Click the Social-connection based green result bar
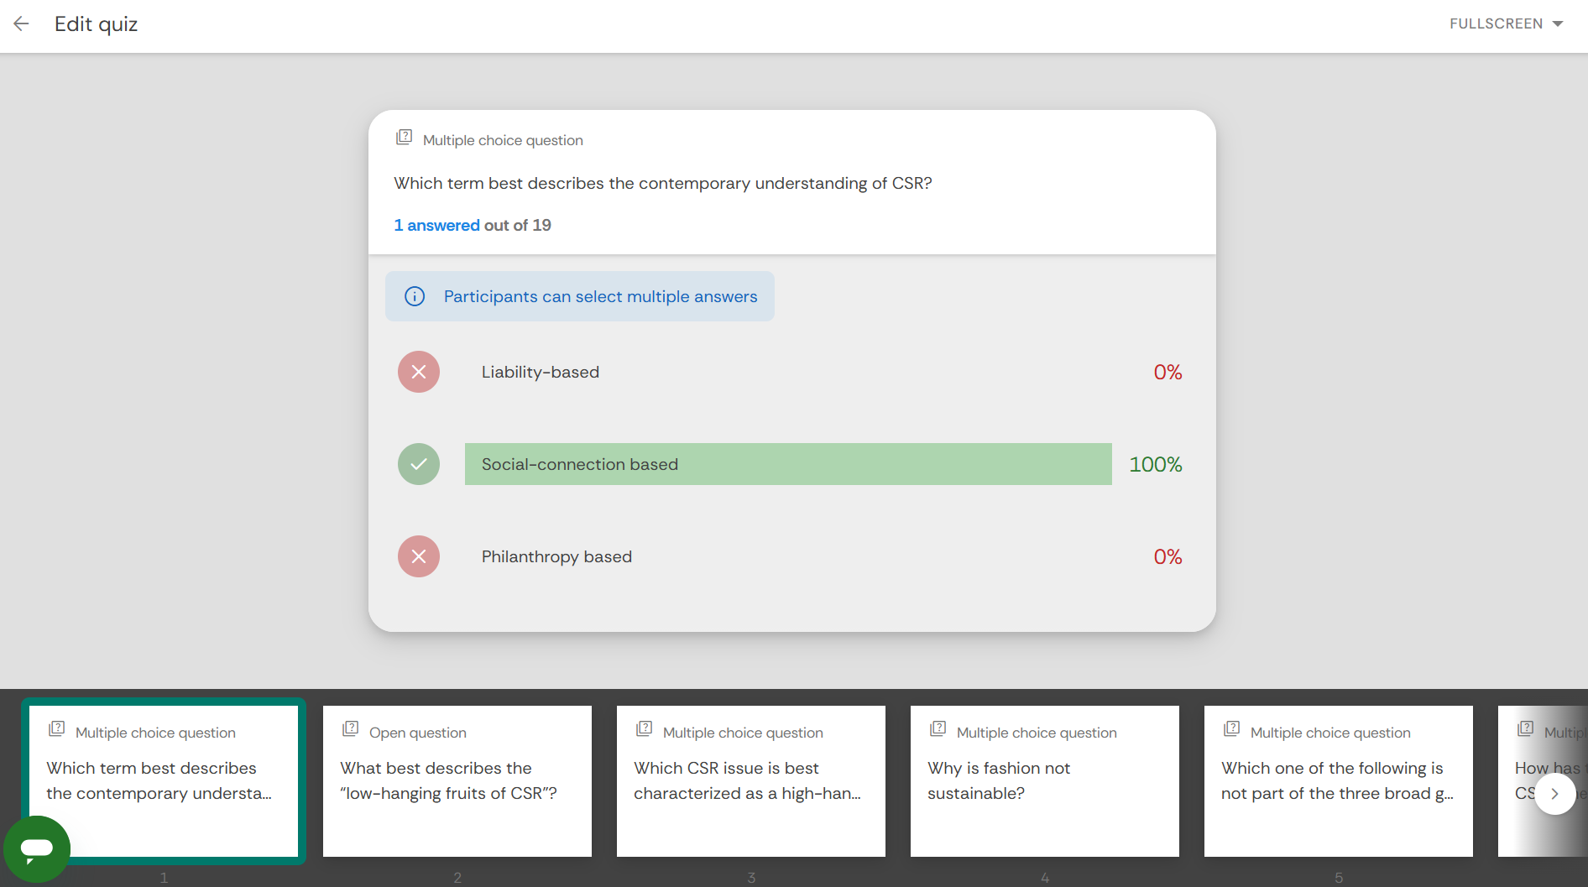The width and height of the screenshot is (1588, 887). click(x=787, y=464)
